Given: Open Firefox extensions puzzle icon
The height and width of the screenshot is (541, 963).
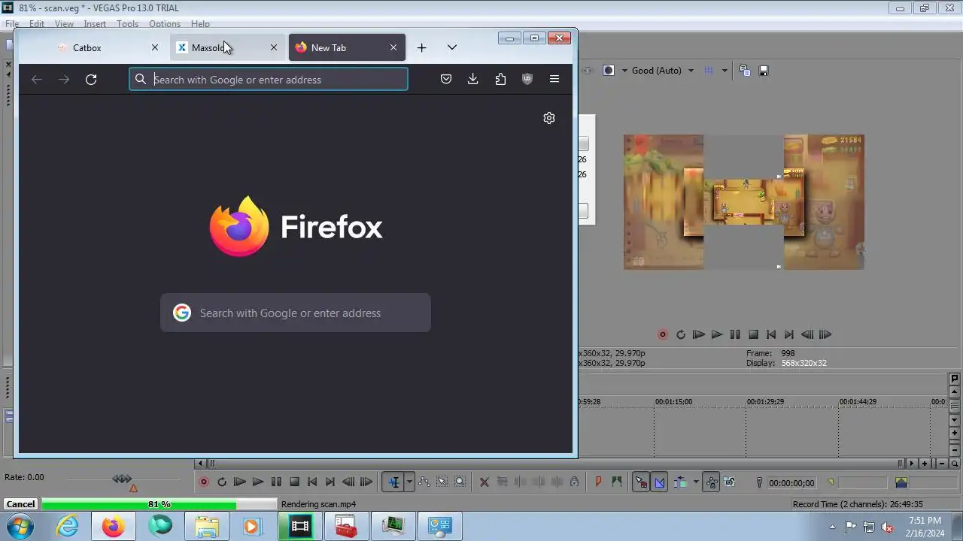Looking at the screenshot, I should [x=500, y=79].
